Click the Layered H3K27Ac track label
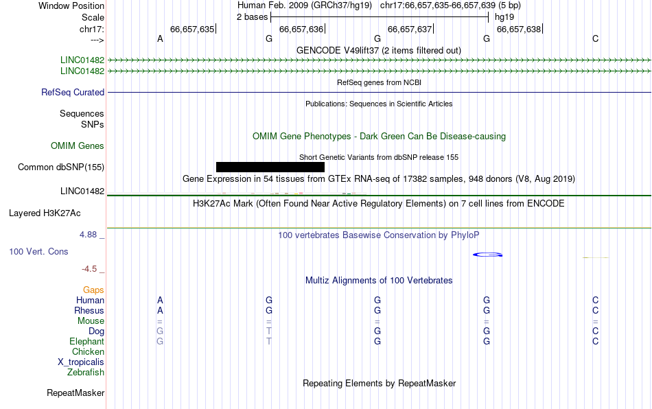 point(45,213)
